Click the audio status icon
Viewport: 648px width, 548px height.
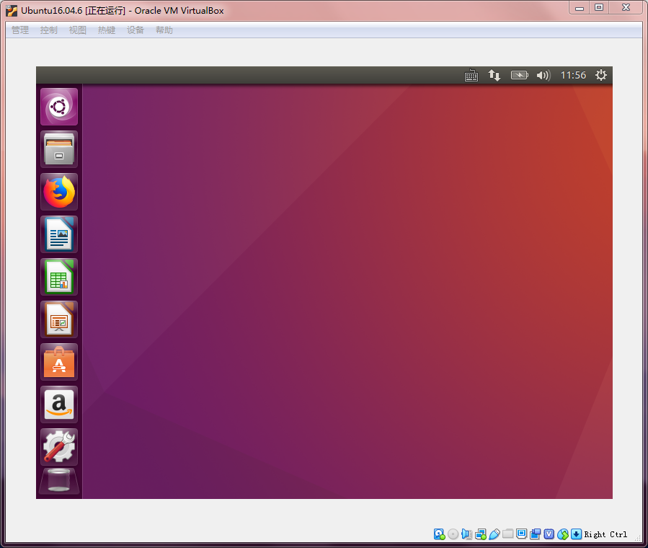(466, 534)
